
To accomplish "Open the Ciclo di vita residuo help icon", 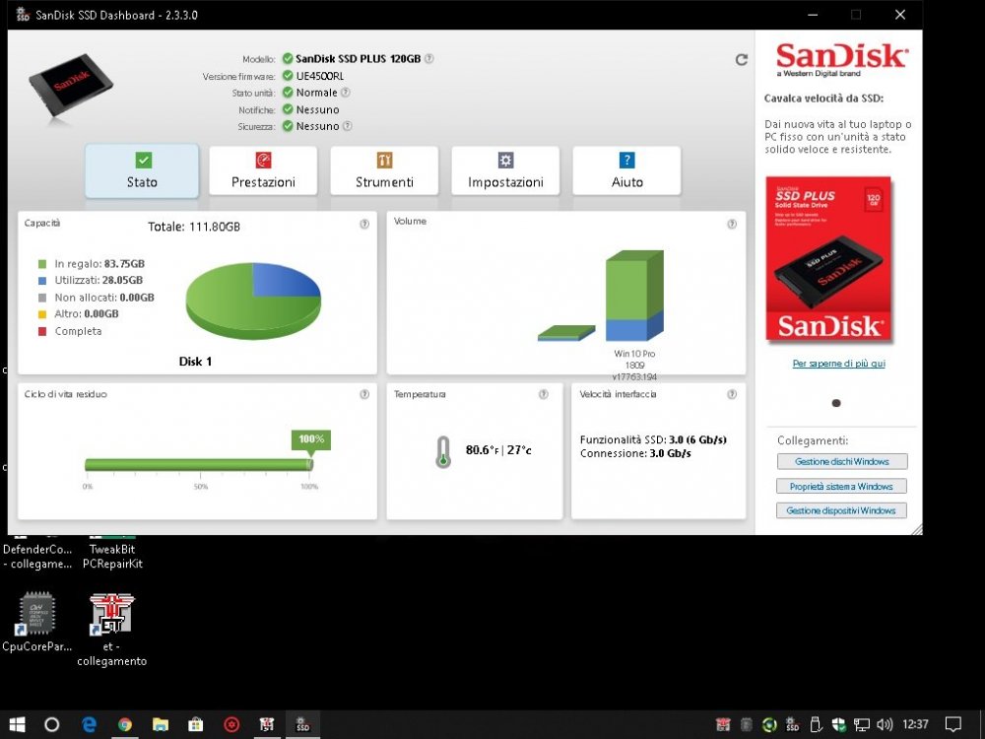I will (x=364, y=394).
